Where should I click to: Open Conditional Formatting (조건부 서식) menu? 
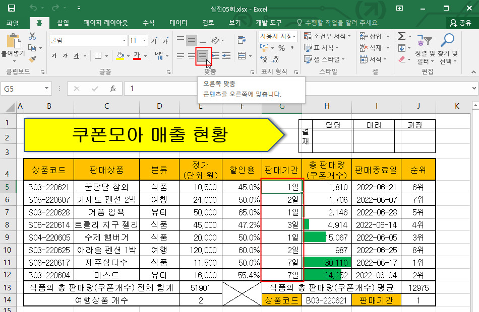(327, 36)
